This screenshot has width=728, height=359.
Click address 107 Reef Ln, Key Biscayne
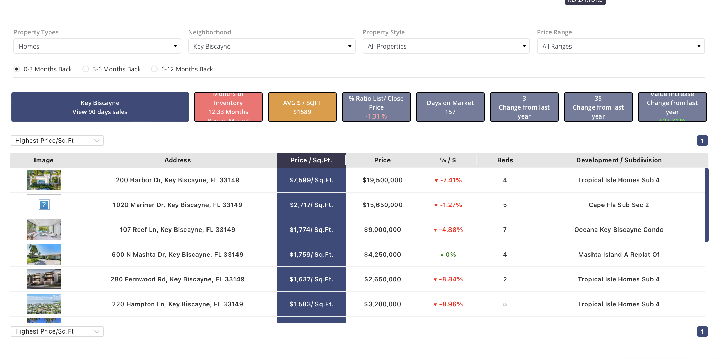click(178, 230)
